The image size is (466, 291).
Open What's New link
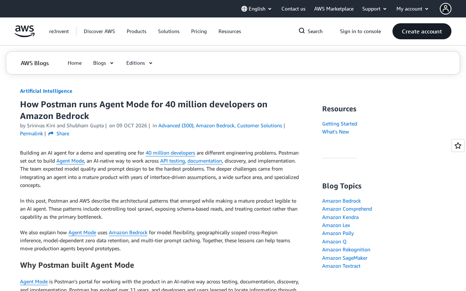(x=336, y=132)
